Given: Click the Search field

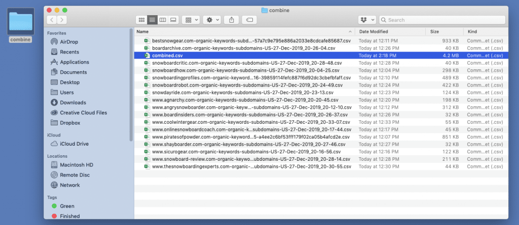Looking at the screenshot, I should coord(442,20).
